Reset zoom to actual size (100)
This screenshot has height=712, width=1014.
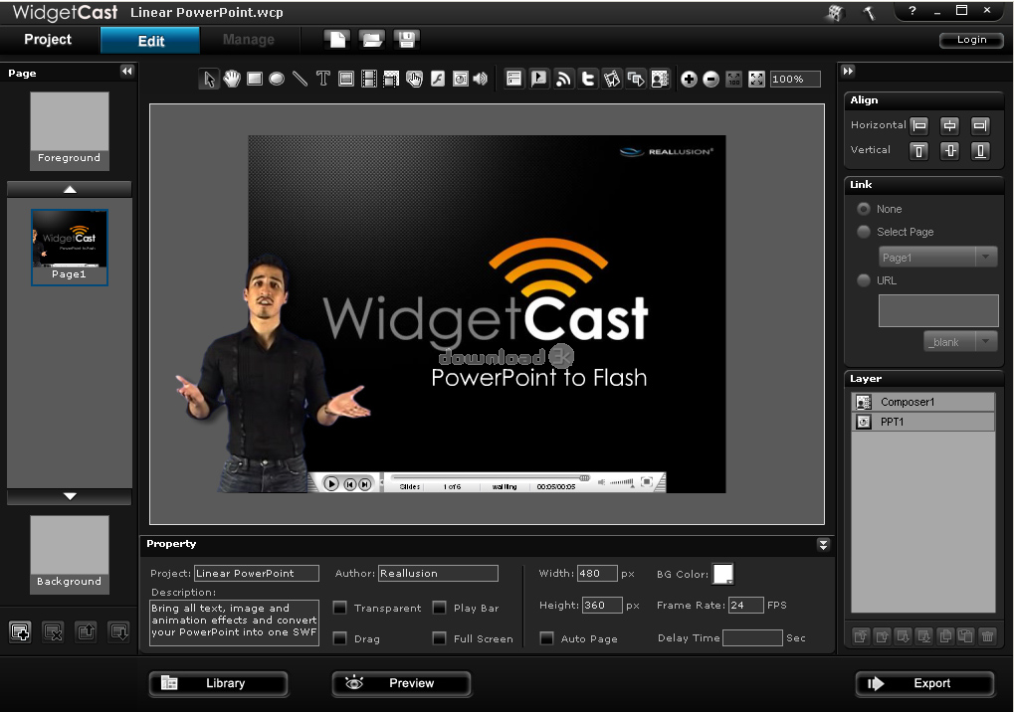click(x=734, y=79)
